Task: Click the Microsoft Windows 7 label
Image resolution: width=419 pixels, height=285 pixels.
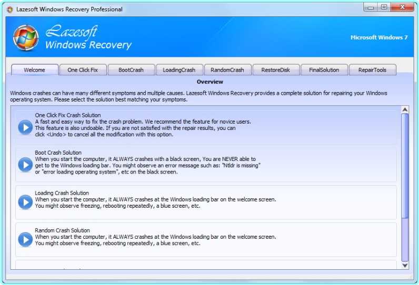Action: coord(379,38)
